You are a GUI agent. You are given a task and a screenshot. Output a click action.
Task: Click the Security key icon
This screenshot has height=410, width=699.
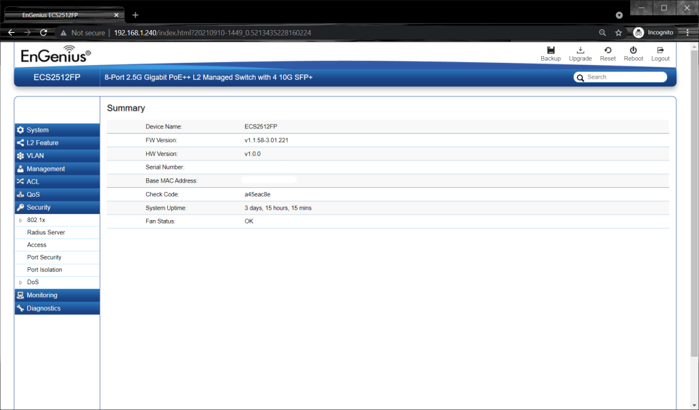click(x=20, y=208)
